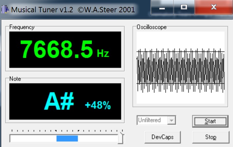Click the tuning slider thumb
Image resolution: width=233 pixels, height=147 pixels.
tap(121, 138)
